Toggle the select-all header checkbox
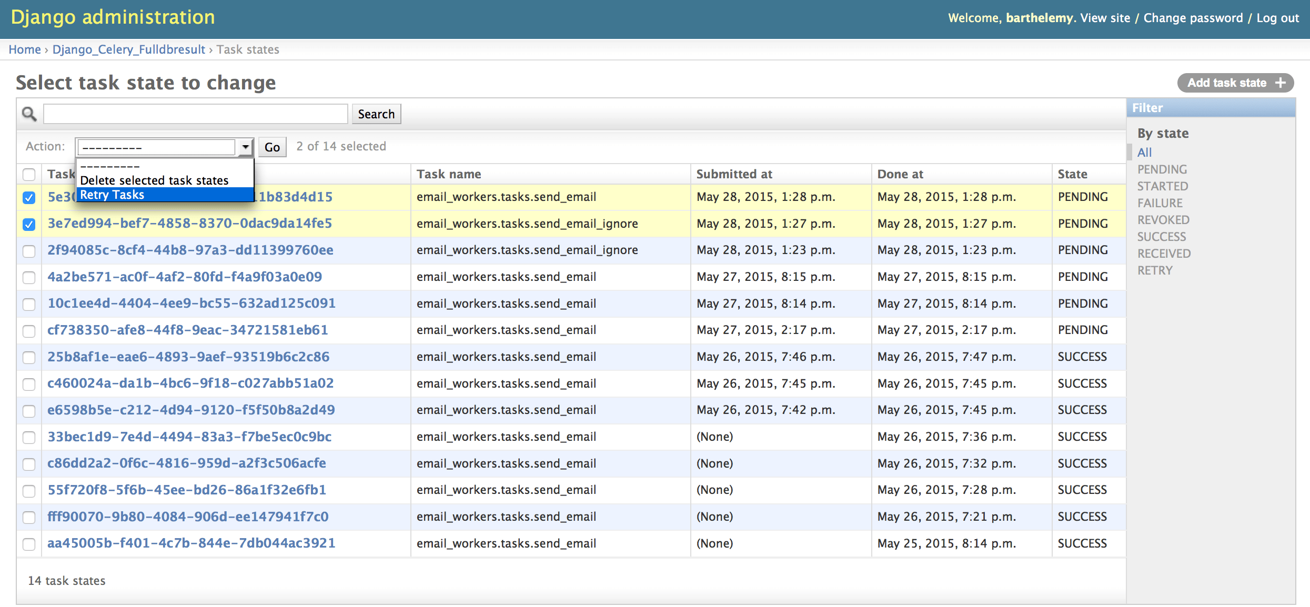Image resolution: width=1310 pixels, height=607 pixels. click(29, 174)
